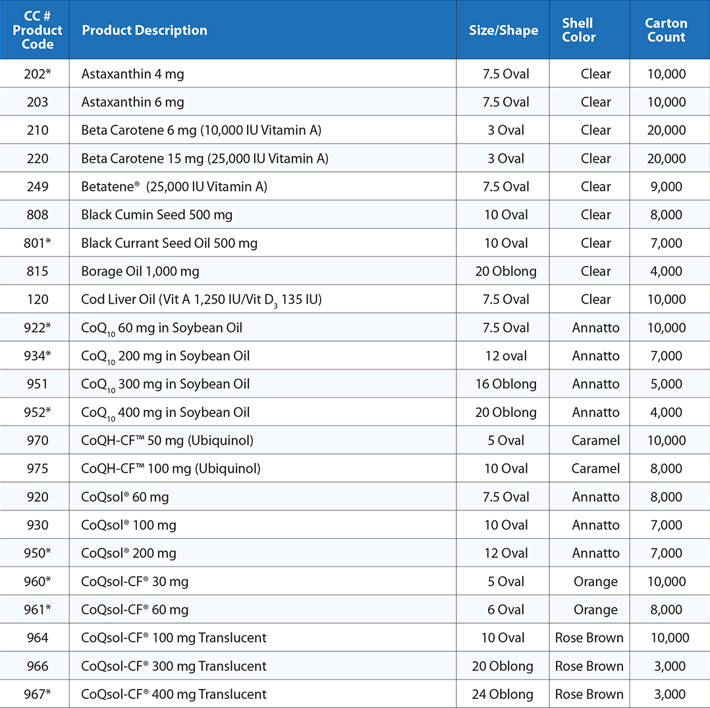The image size is (710, 708).
Task: Select CoQH-CF 100 mg (Ubiquinol) cell
Action: pyautogui.click(x=171, y=469)
